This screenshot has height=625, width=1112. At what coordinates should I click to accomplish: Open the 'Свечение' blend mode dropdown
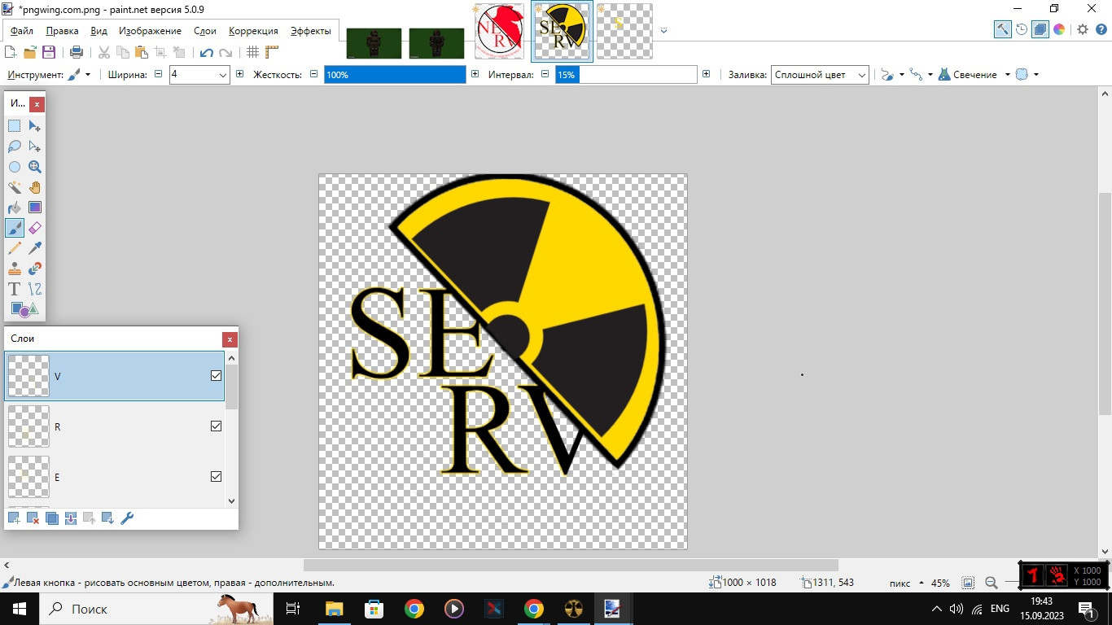[x=974, y=74]
